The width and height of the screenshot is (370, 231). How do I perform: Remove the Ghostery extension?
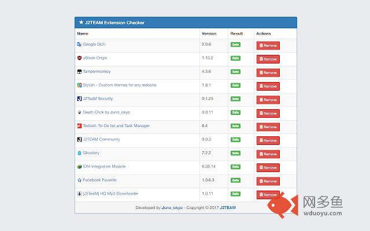(268, 154)
